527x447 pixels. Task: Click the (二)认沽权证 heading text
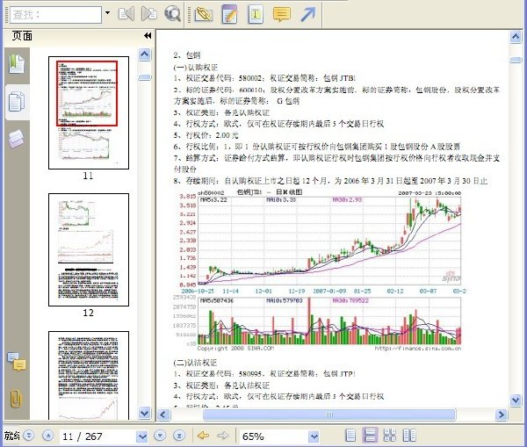click(195, 363)
